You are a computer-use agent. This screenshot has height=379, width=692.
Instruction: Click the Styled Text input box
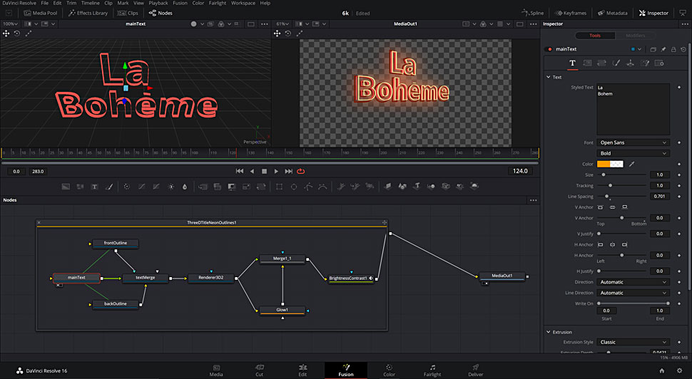(633, 109)
